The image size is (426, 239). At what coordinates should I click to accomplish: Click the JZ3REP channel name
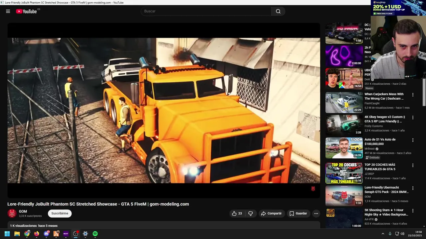click(x=369, y=174)
